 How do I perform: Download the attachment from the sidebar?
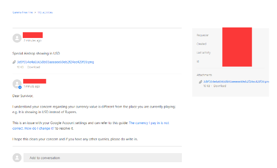[x=220, y=86]
